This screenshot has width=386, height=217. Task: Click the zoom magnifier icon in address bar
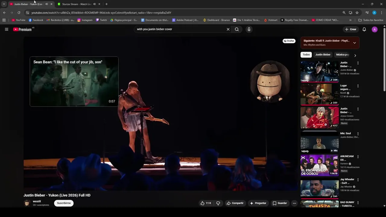[x=344, y=13]
